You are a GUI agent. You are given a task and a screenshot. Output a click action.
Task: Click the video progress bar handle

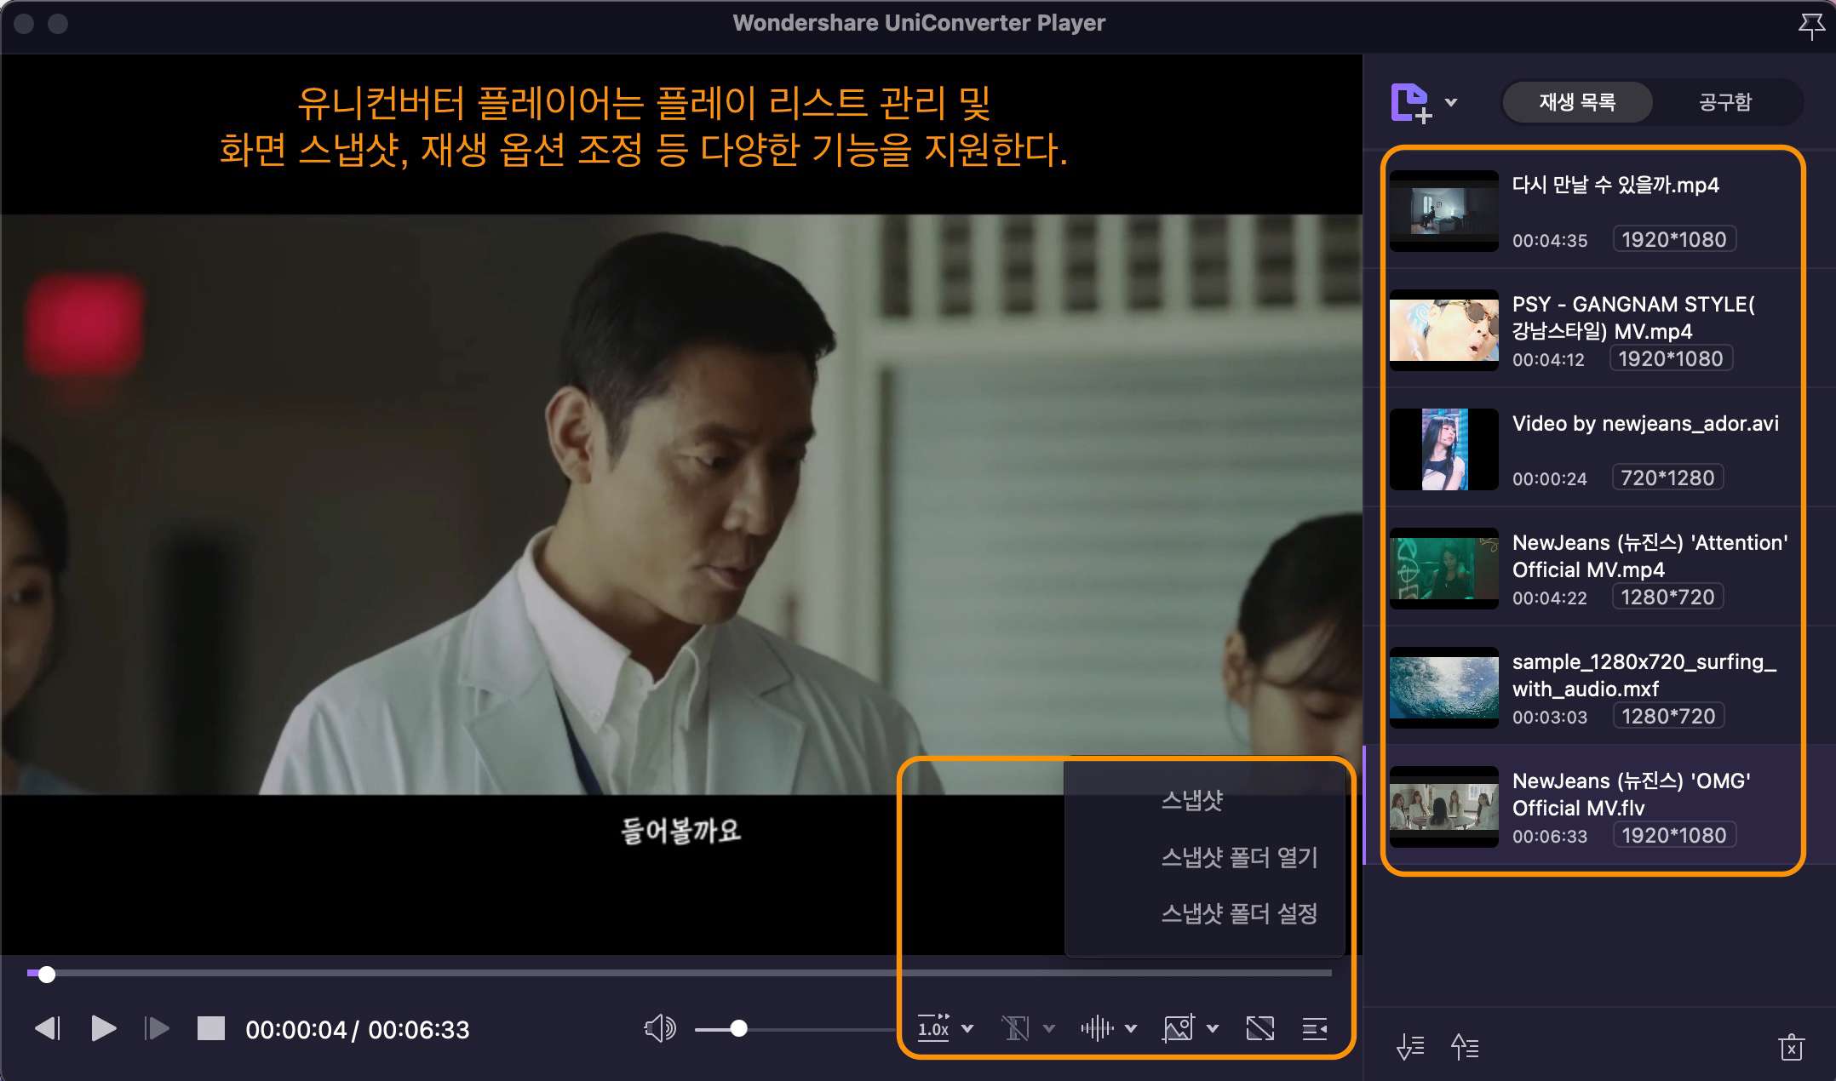[x=47, y=974]
